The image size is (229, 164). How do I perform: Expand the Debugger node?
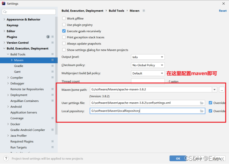point(8,83)
